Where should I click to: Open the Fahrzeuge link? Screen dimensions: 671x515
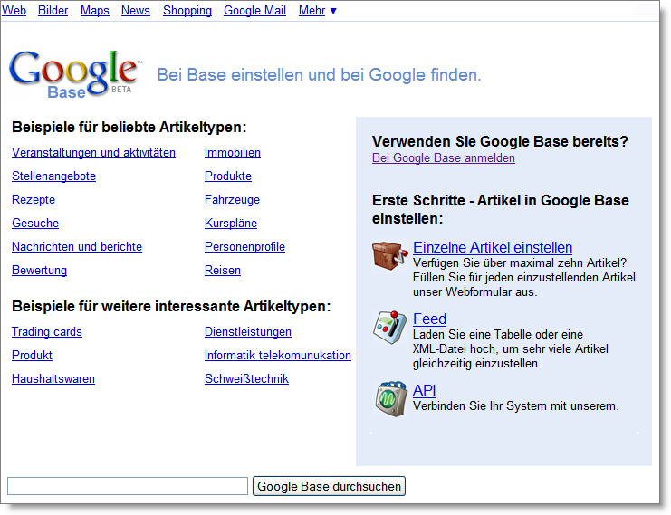click(233, 200)
